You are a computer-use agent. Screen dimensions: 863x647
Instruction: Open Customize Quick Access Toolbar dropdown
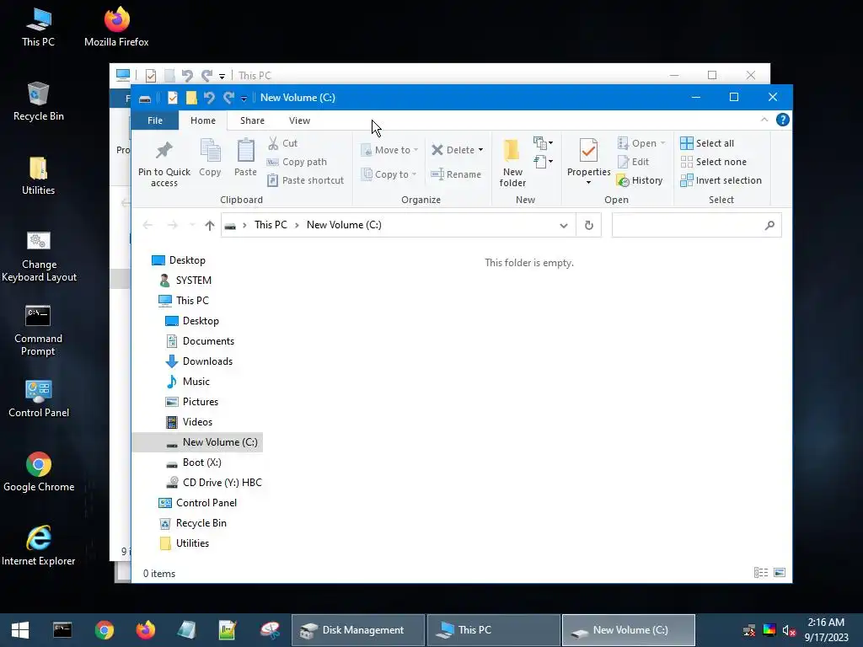coord(244,99)
